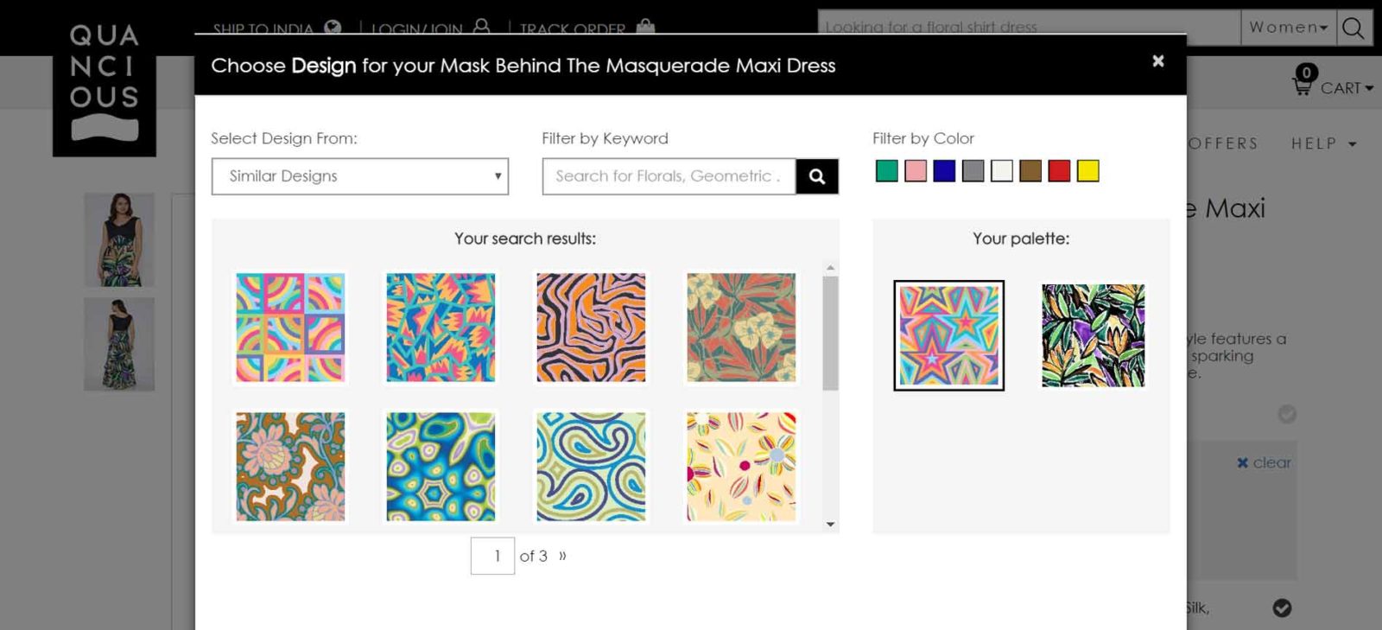Open the shopping cart icon

1303,85
